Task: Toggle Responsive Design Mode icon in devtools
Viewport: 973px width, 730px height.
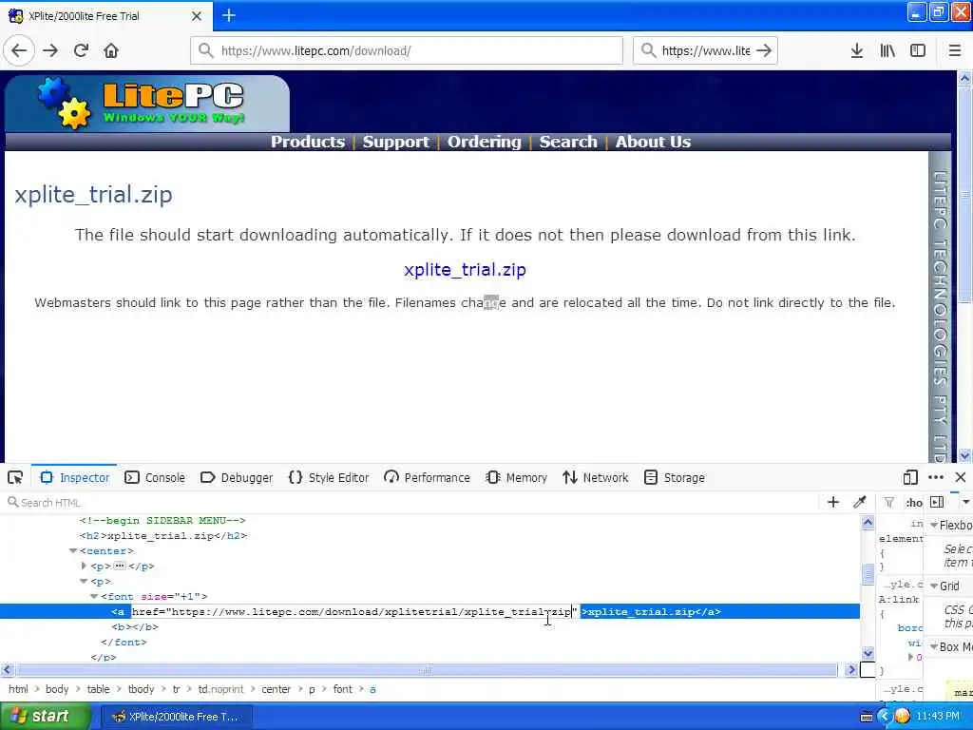Action: click(910, 477)
